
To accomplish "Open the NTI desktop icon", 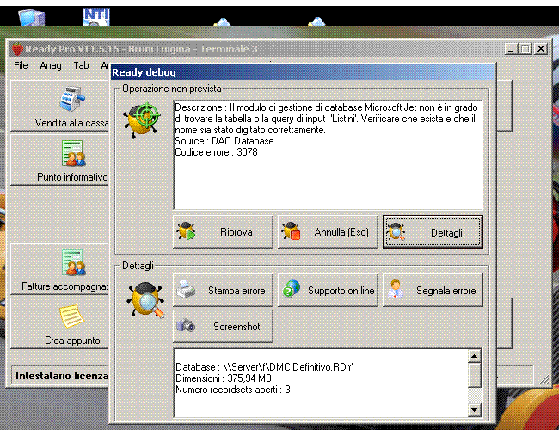I will point(96,16).
